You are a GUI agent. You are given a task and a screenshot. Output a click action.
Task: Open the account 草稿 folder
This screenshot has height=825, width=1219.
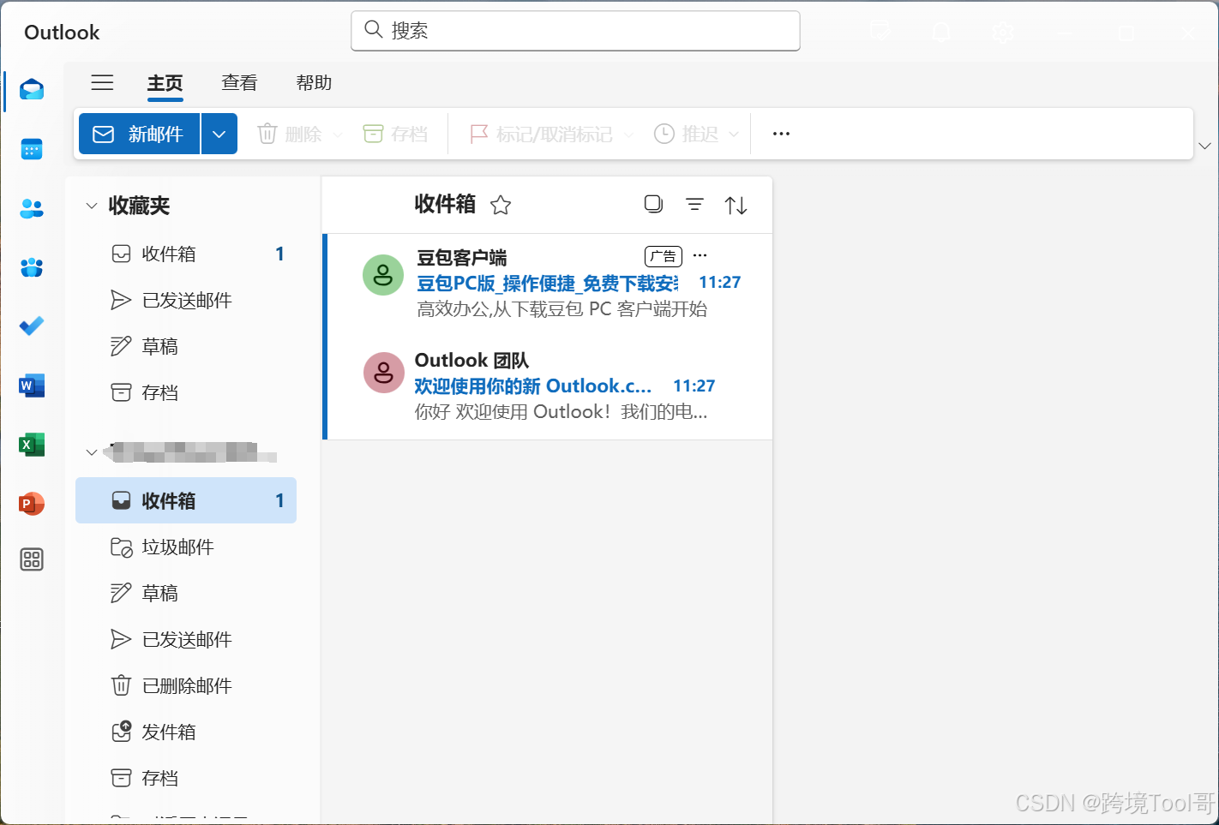pos(186,593)
